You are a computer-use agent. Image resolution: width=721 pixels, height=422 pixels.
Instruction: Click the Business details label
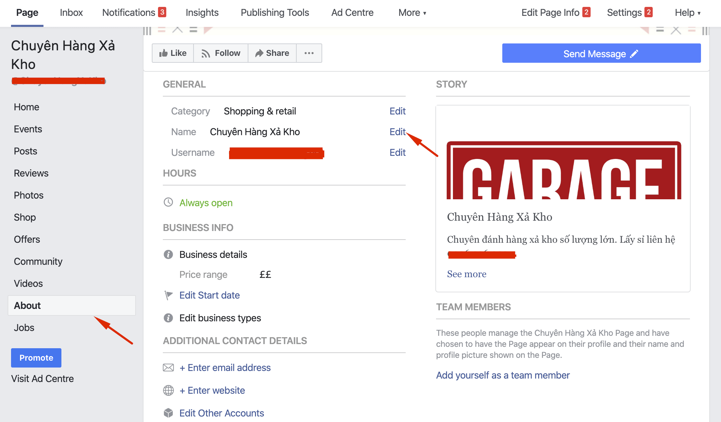pos(213,254)
